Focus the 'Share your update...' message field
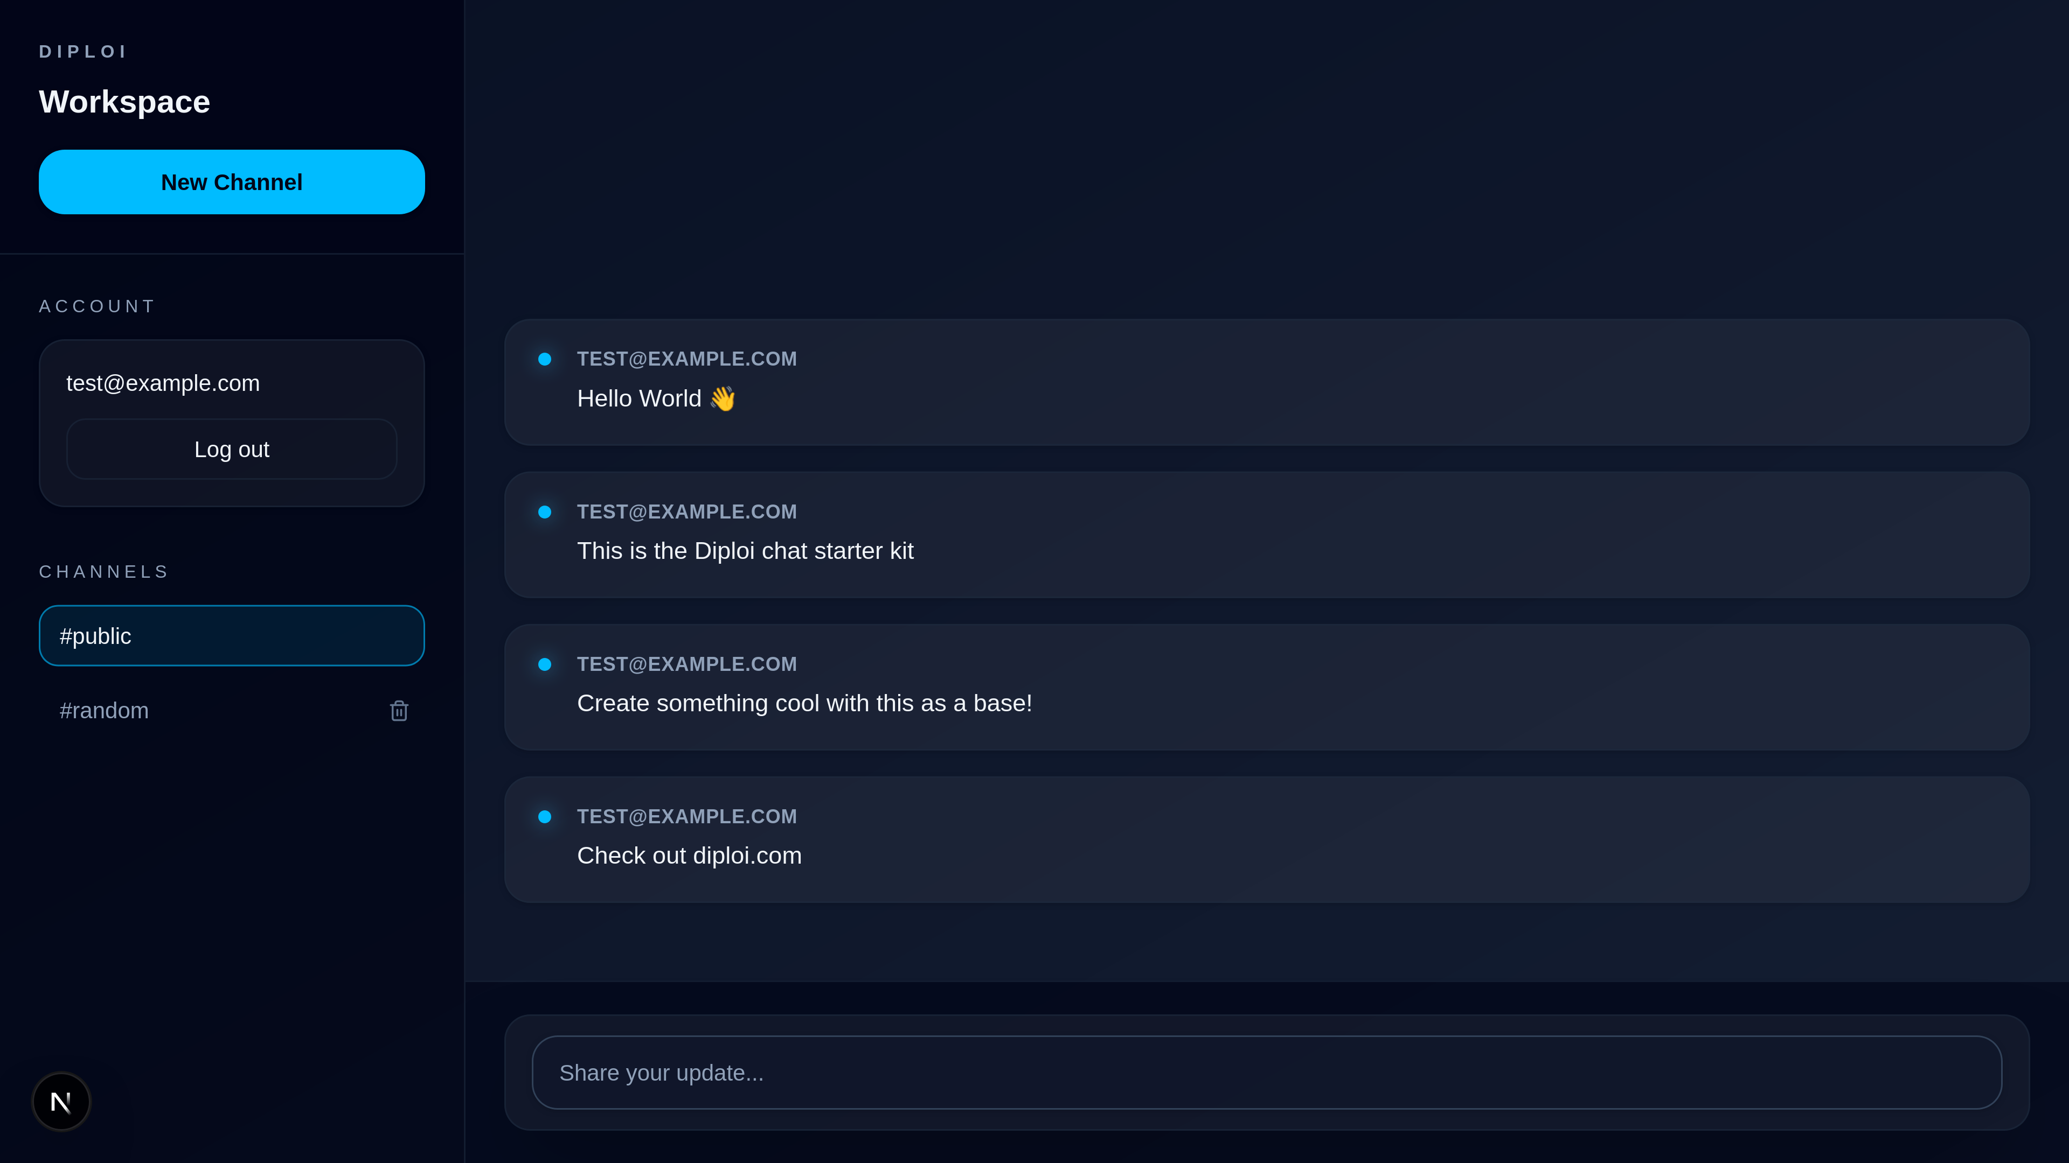 [1266, 1073]
